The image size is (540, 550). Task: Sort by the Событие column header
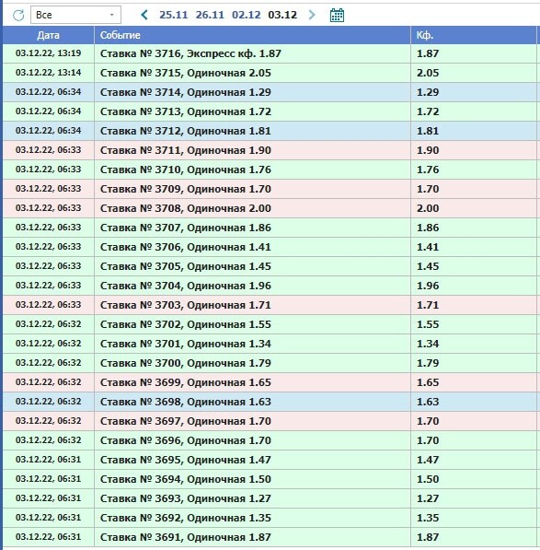252,35
